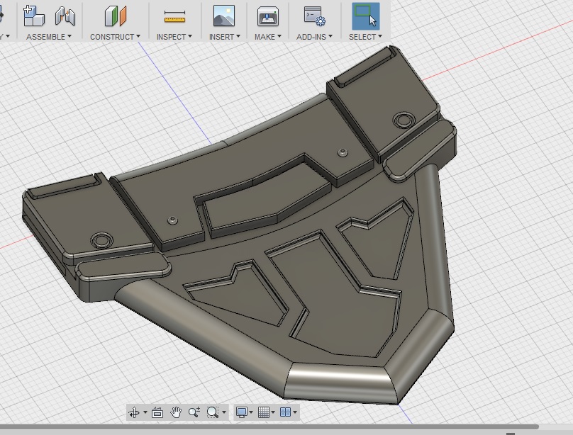The height and width of the screenshot is (435, 573).
Task: Select the Joint tool icon
Action: [65, 16]
